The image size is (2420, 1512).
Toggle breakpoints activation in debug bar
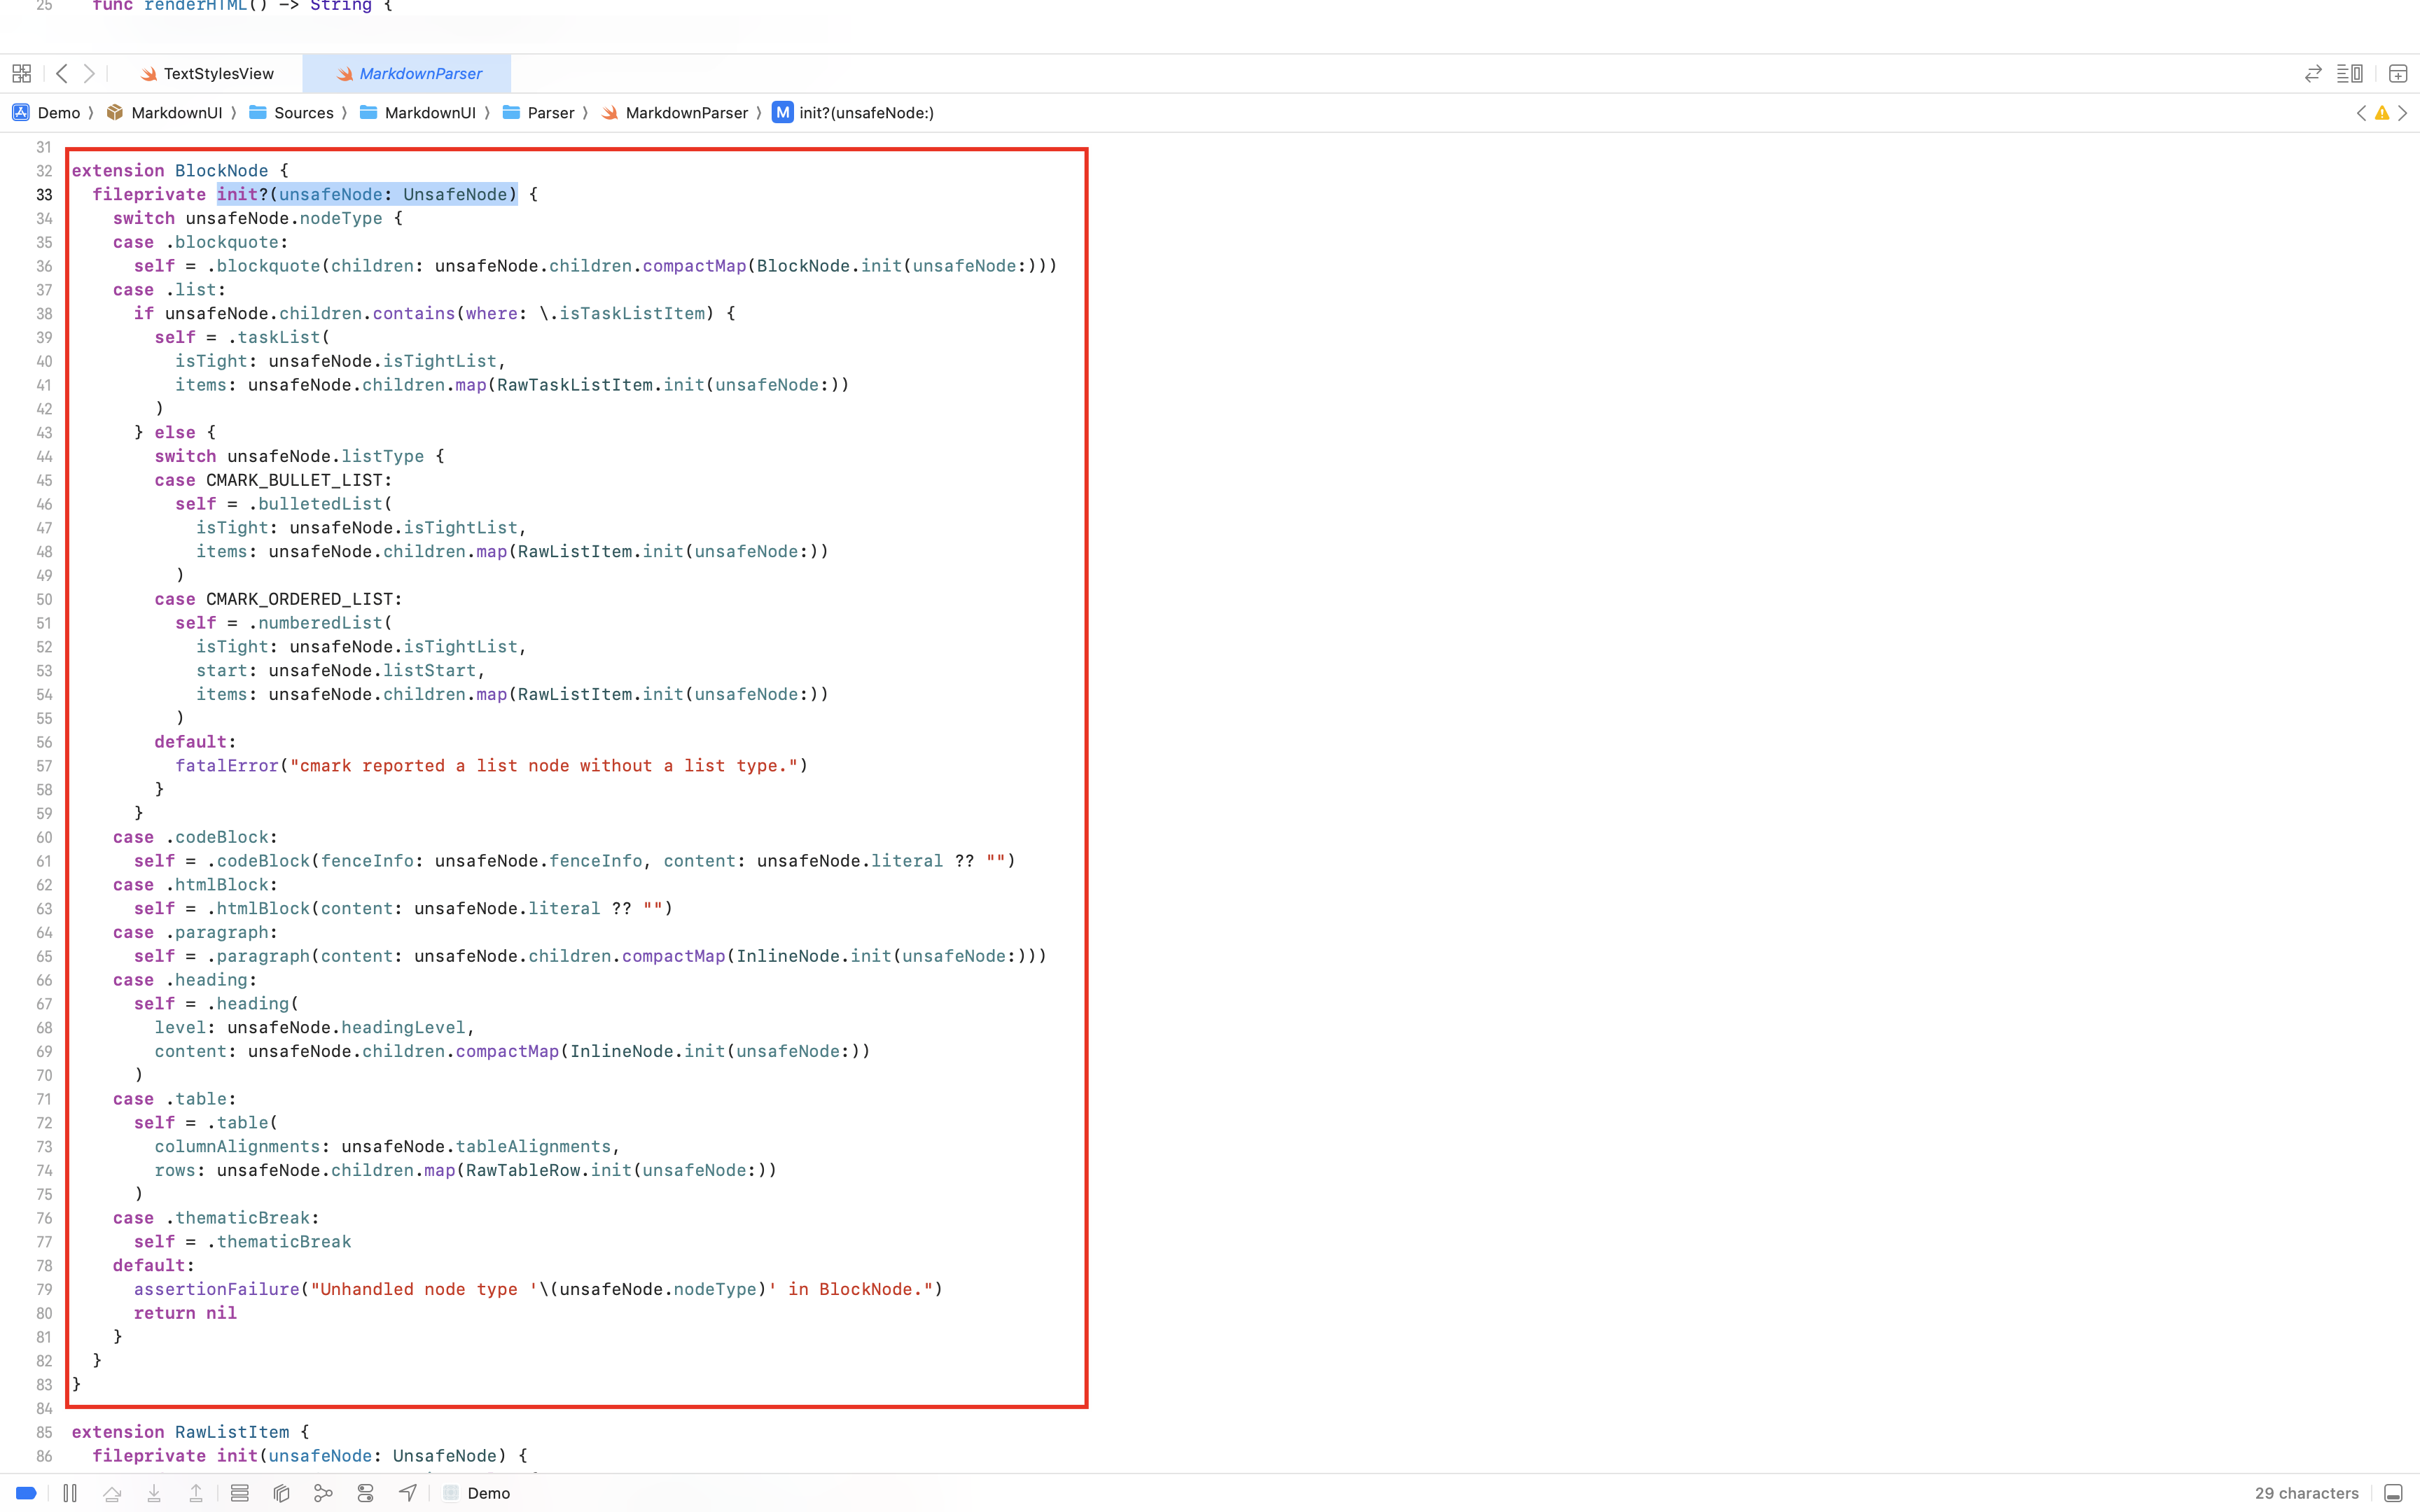[26, 1493]
